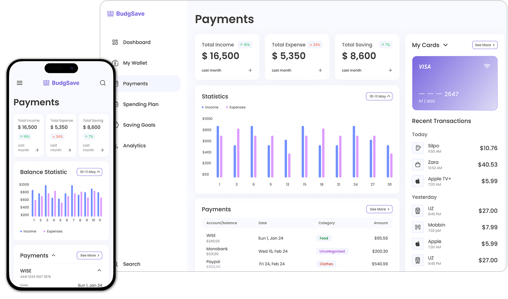The image size is (508, 299).
Task: Collapse the phone Payments section chevron
Action: pos(53,255)
